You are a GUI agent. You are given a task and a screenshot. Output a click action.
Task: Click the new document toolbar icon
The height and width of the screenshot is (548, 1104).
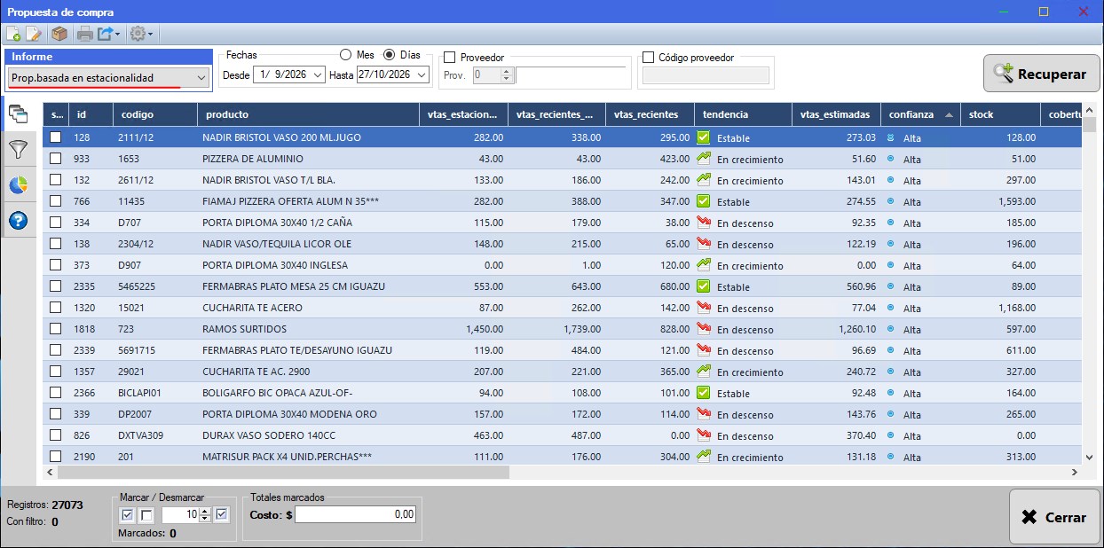pyautogui.click(x=13, y=35)
